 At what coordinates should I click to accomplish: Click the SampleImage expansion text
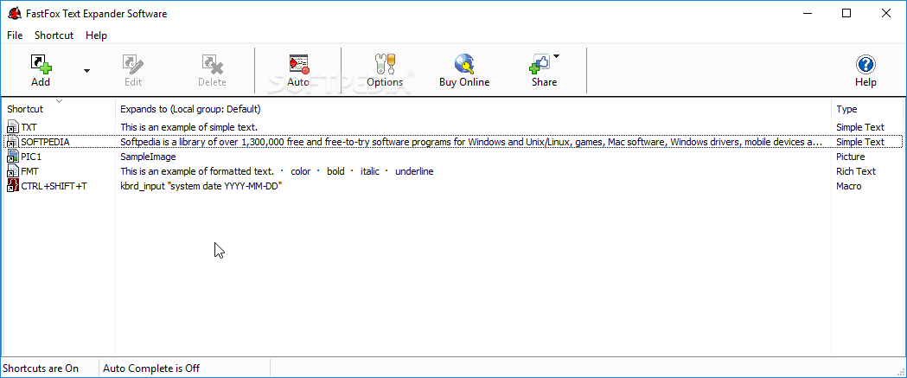click(x=148, y=157)
